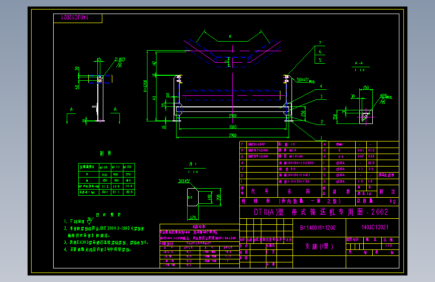Click the 支腿 (I型) part name
This screenshot has height=282, width=435.
pyautogui.click(x=319, y=246)
